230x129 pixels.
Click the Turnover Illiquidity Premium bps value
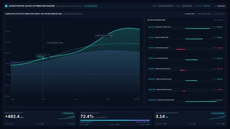220,90
